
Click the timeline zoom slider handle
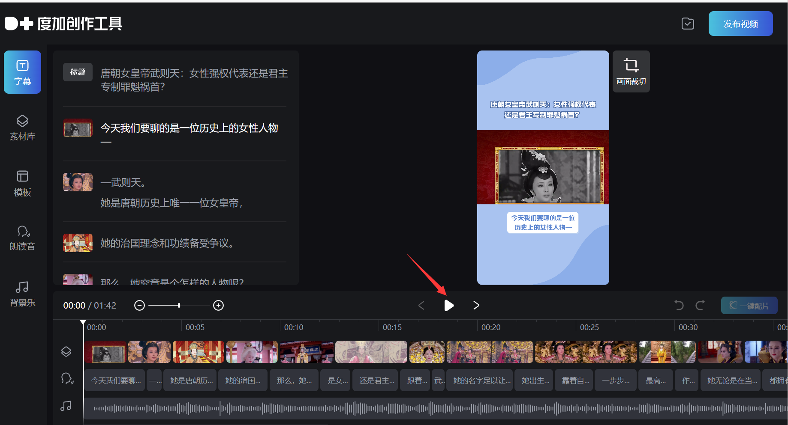[179, 305]
